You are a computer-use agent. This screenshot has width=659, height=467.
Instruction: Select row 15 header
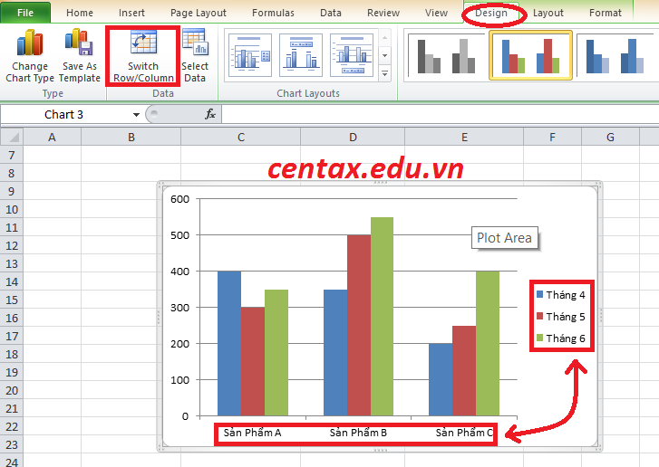[x=12, y=300]
